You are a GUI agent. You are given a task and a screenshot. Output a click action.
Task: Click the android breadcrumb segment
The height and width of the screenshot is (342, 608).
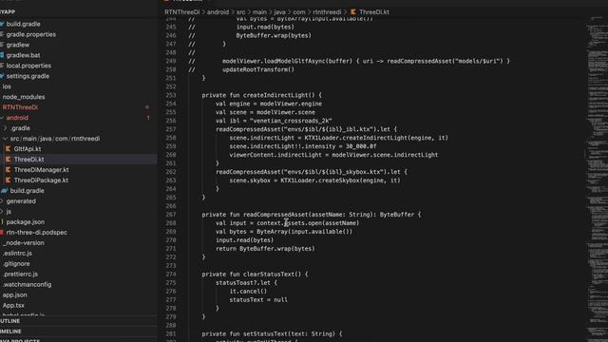coord(218,12)
